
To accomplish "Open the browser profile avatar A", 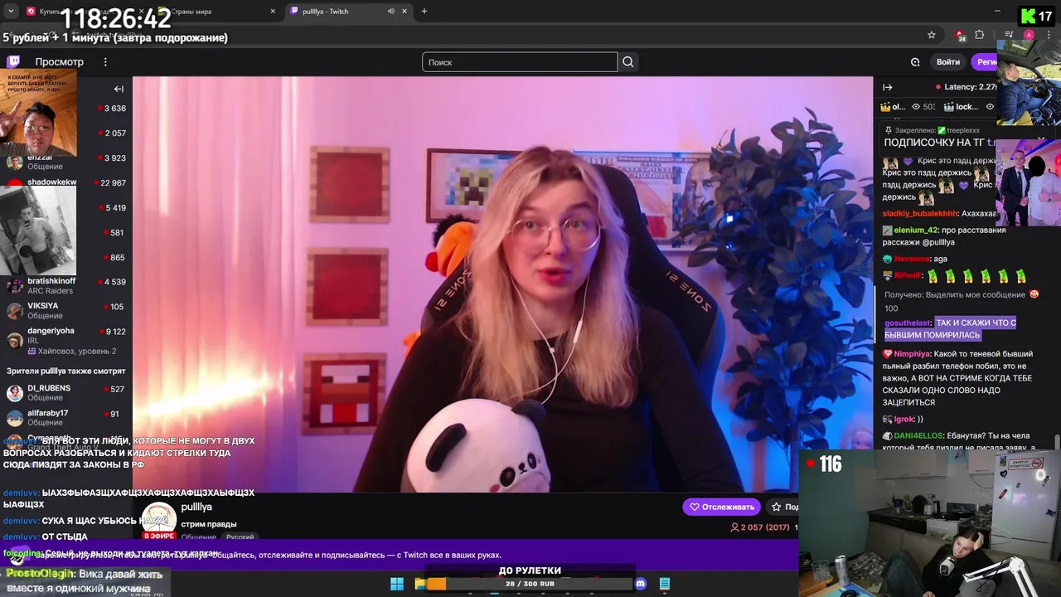I will click(1029, 35).
